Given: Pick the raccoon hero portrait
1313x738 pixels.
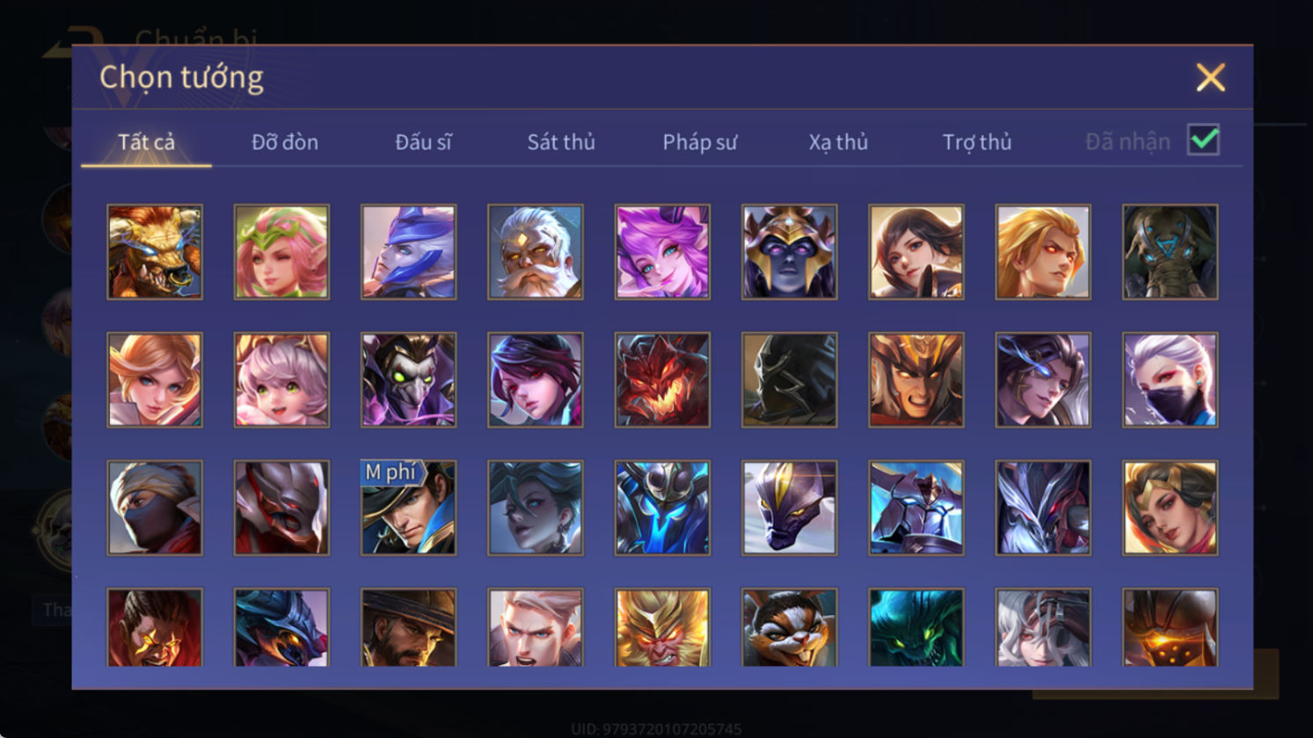Looking at the screenshot, I should point(789,627).
